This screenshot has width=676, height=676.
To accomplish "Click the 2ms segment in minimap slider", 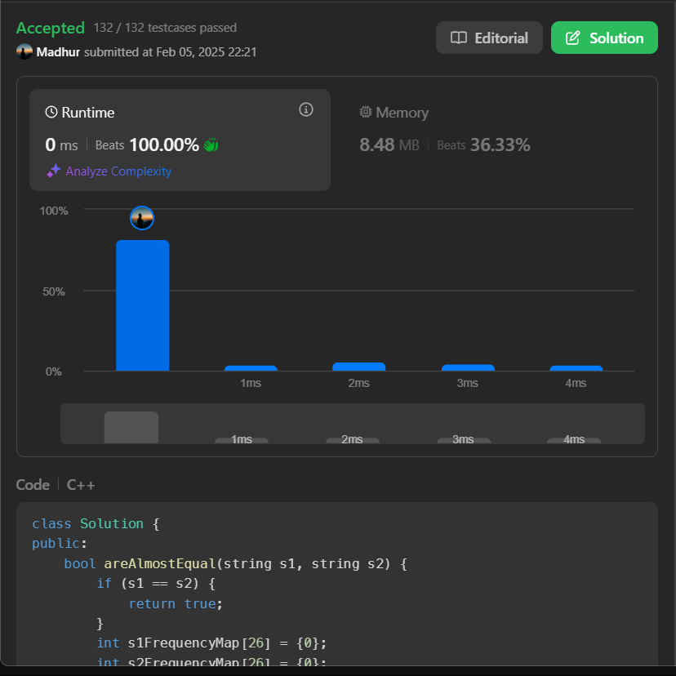I will (x=353, y=440).
